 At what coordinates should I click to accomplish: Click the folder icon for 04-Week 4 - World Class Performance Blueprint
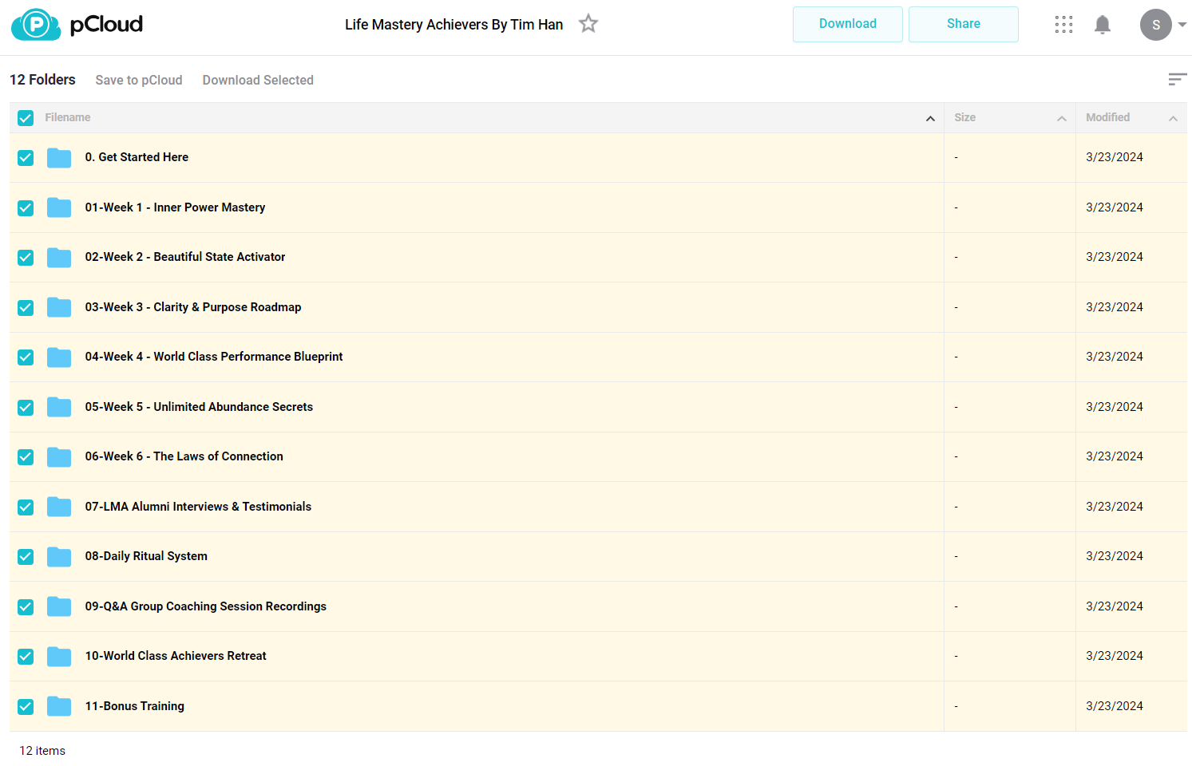pyautogui.click(x=59, y=357)
